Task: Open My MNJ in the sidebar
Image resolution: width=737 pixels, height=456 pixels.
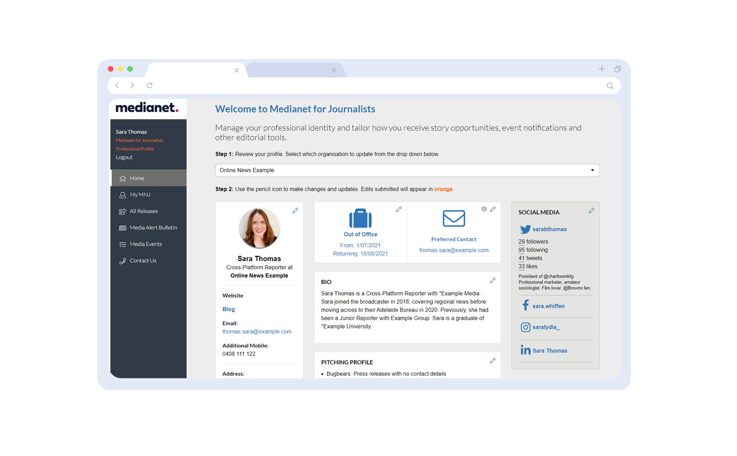Action: tap(148, 195)
